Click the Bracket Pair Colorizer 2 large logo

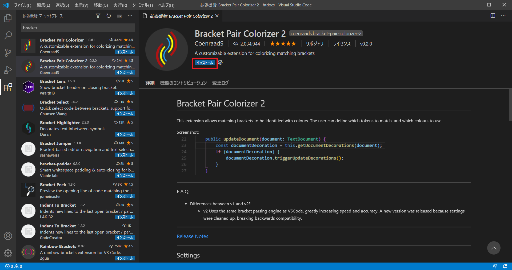166,50
